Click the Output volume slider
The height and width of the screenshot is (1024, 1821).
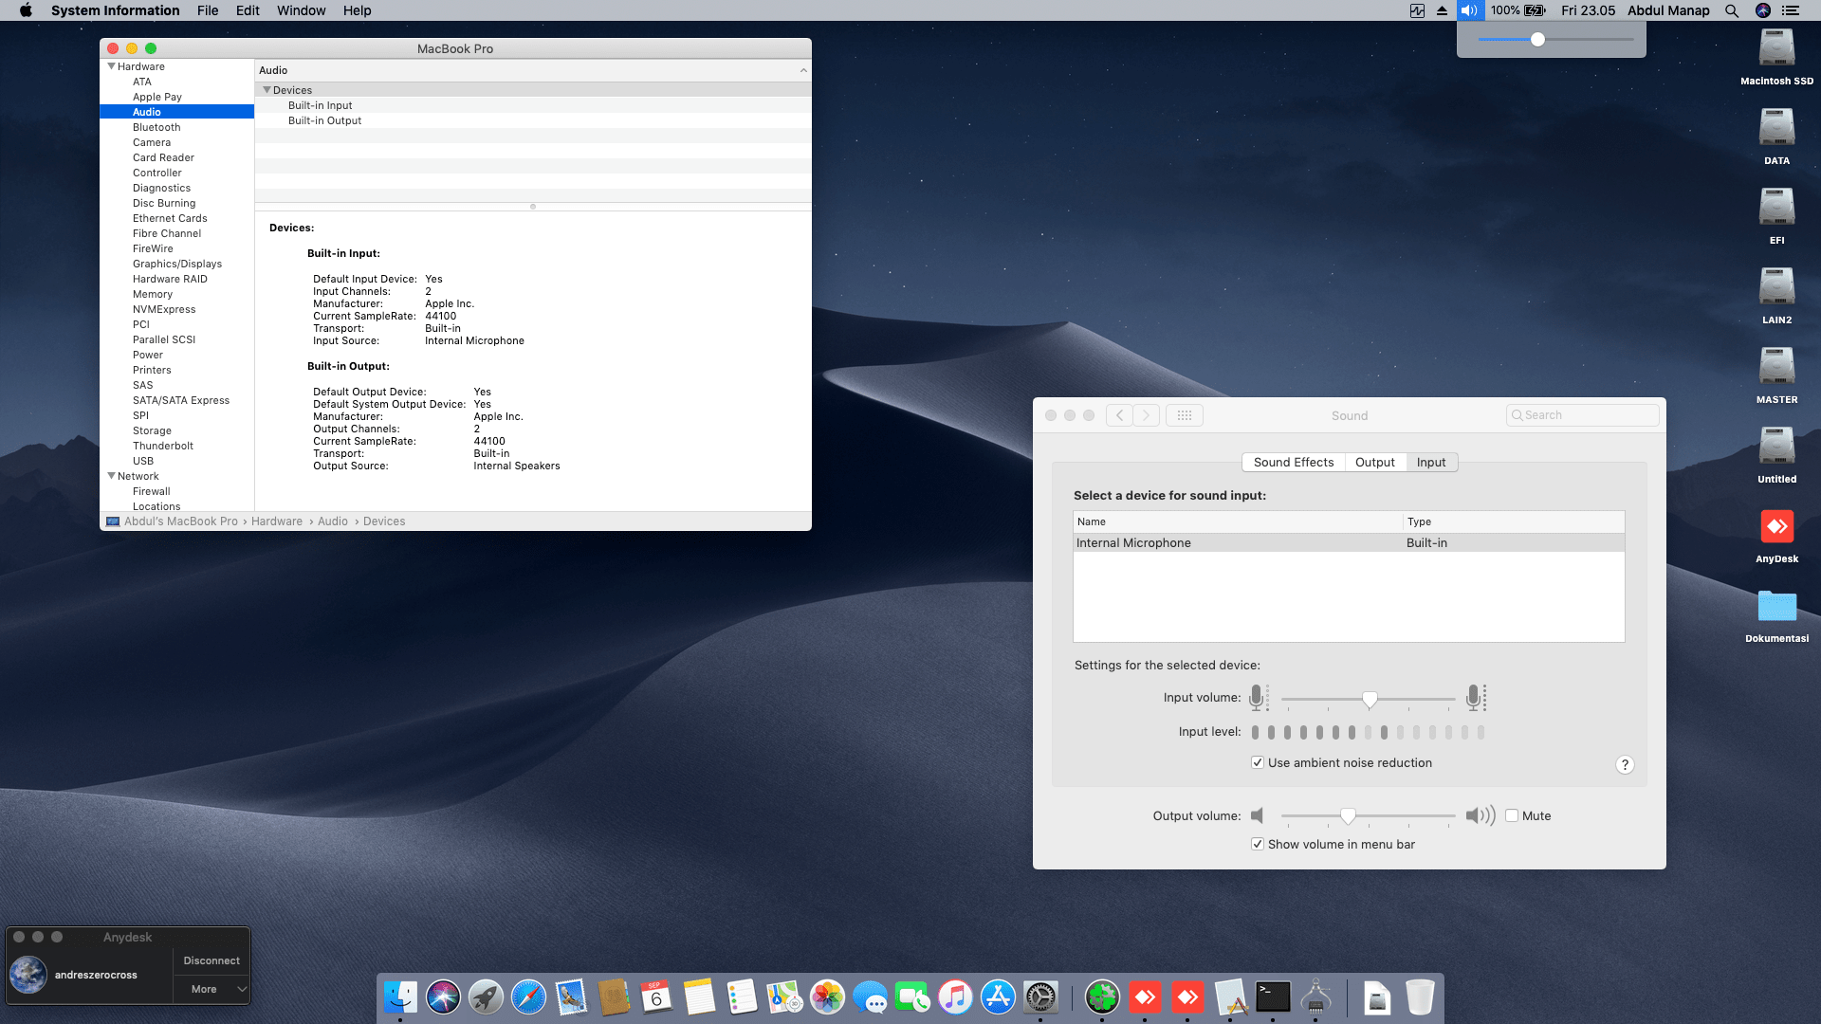pyautogui.click(x=1368, y=815)
